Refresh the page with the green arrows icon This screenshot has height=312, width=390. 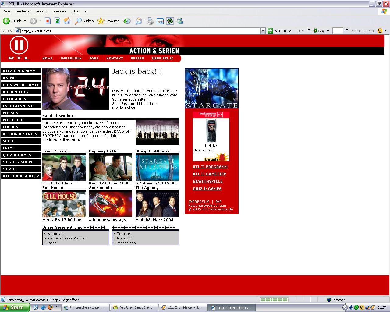pos(57,21)
